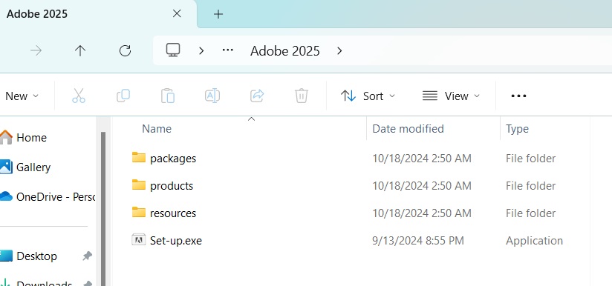The image size is (612, 286).
Task: Click the Rename icon
Action: tap(212, 96)
